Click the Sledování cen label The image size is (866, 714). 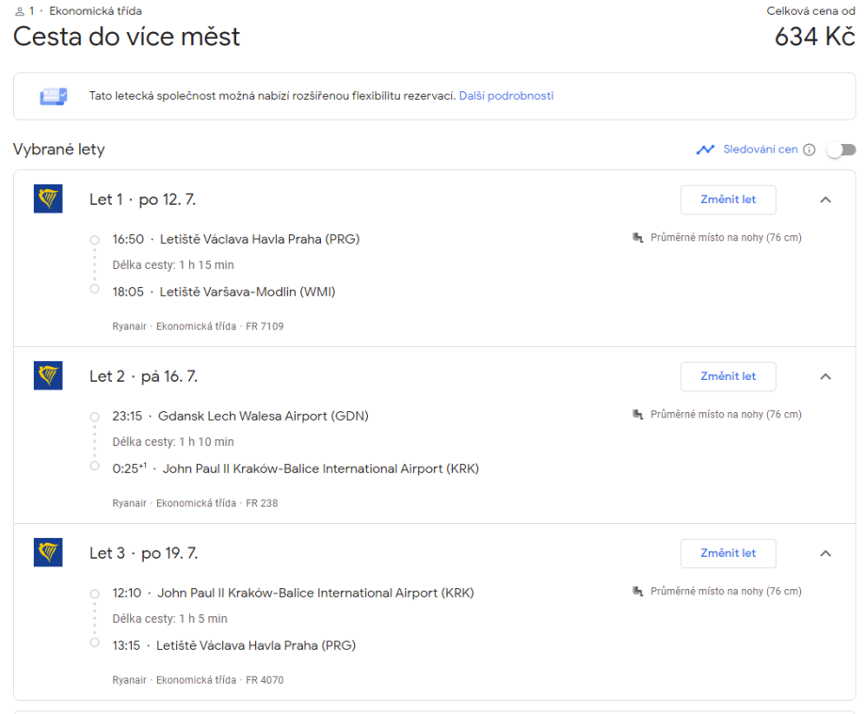click(x=761, y=150)
